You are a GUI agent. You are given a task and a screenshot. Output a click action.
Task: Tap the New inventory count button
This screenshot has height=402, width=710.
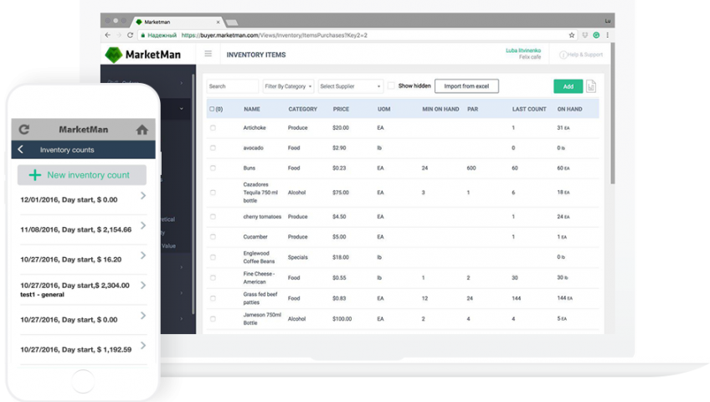pyautogui.click(x=82, y=175)
